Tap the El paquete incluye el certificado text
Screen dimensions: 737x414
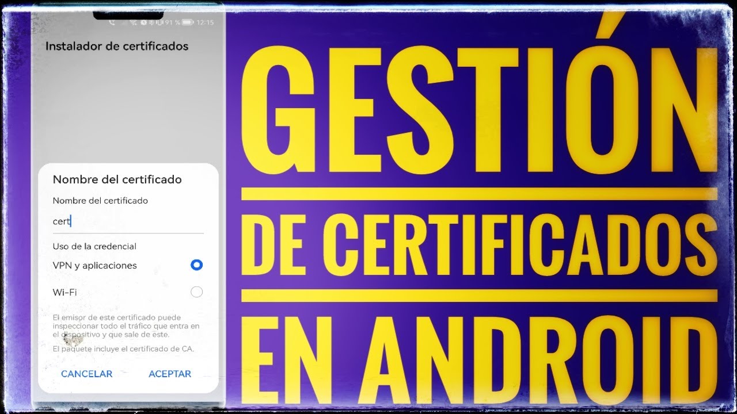pyautogui.click(x=123, y=348)
